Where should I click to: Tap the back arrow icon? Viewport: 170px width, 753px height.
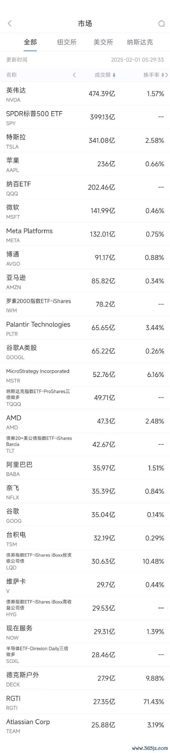(x=10, y=24)
